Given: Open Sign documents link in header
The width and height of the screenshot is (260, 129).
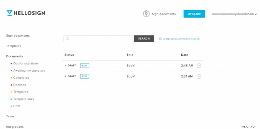Looking at the screenshot, I should click(x=164, y=14).
